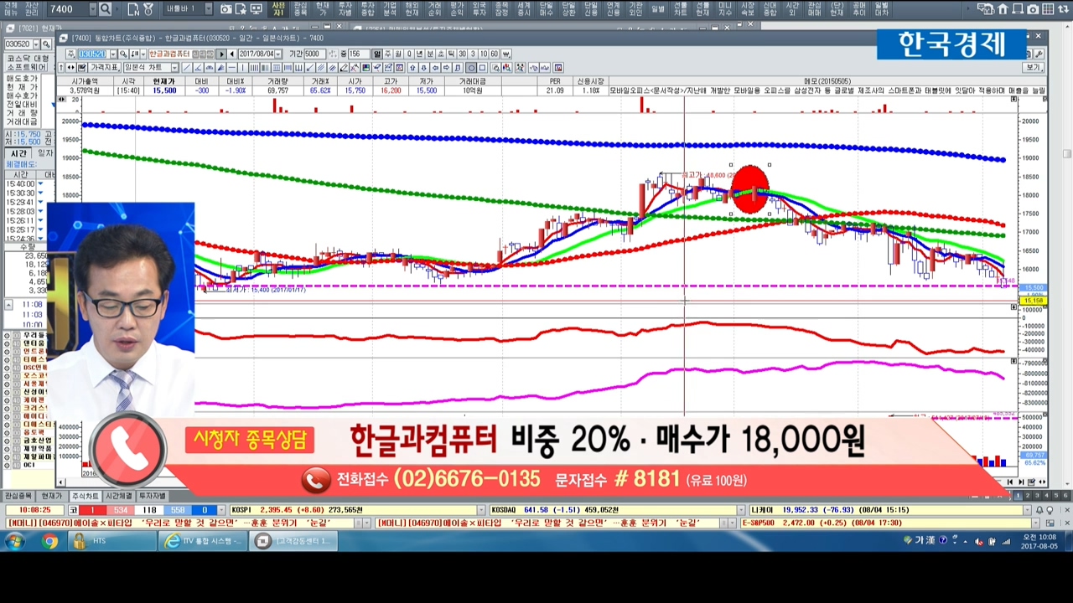Switch to the 주식차트 bottom tab

click(84, 496)
